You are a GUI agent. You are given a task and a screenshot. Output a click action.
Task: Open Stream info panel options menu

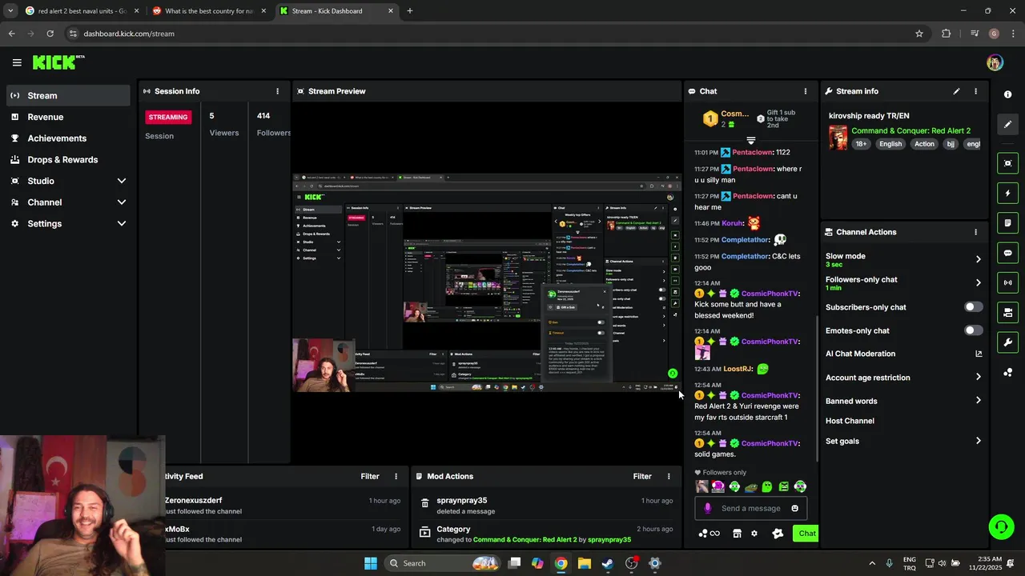coord(975,91)
